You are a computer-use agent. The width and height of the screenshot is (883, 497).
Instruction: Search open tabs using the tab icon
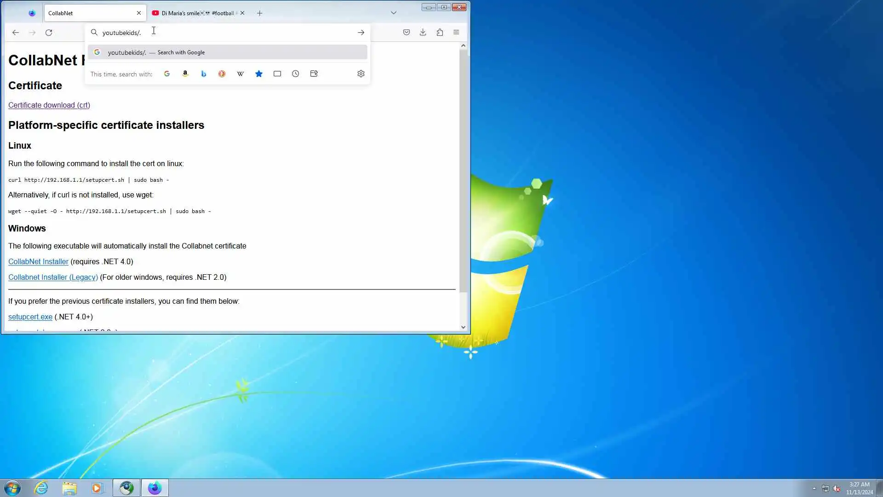coord(277,74)
